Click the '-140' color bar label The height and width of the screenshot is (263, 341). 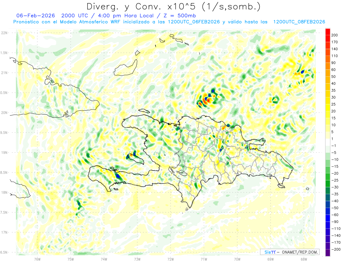[335, 235]
